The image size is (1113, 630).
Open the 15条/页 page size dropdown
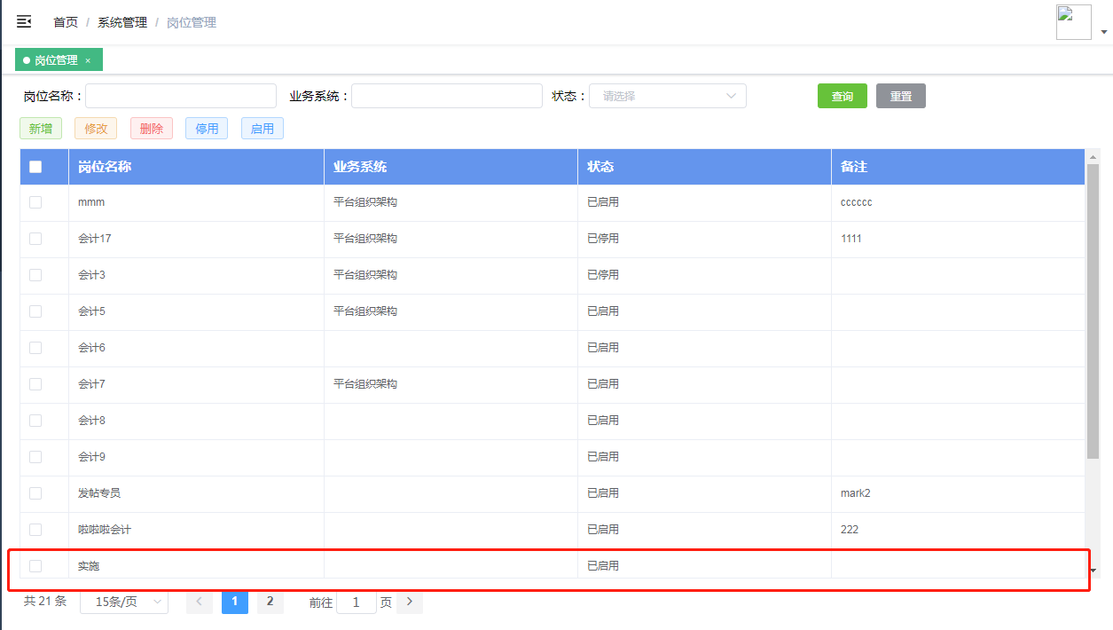click(123, 601)
